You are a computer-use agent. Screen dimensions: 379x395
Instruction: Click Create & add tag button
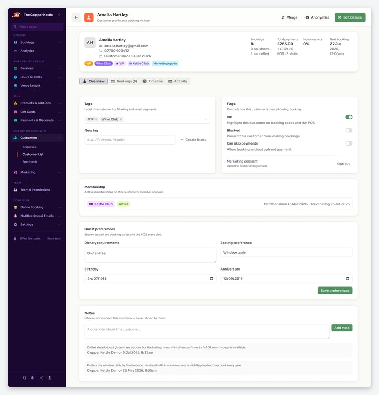pyautogui.click(x=193, y=140)
